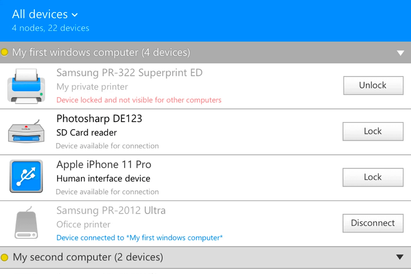Collapse the My first windows computer group
The image size is (411, 274).
[400, 53]
